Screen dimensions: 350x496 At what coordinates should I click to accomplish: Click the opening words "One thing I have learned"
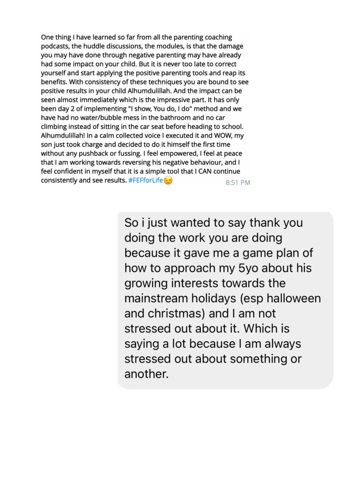click(74, 37)
